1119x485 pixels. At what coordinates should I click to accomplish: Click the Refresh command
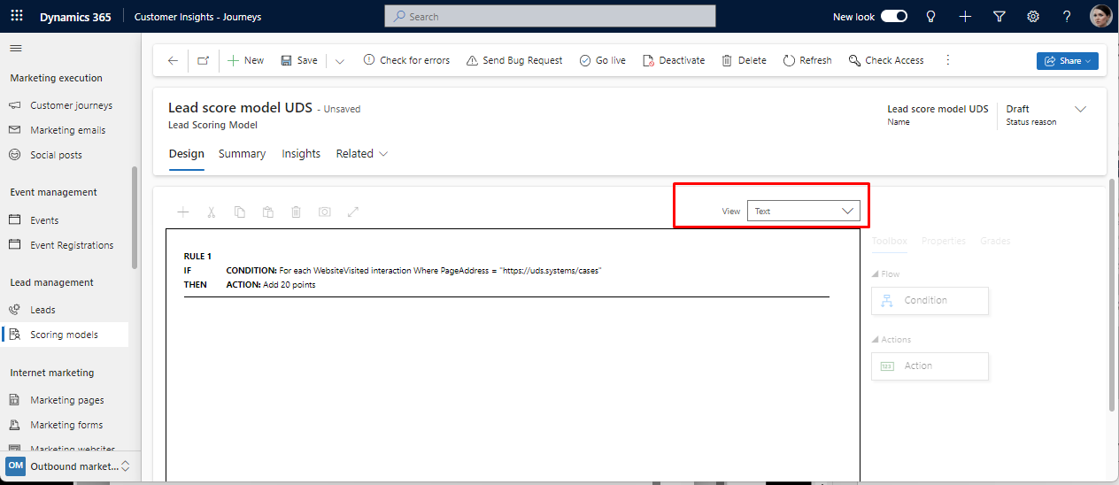pos(807,60)
